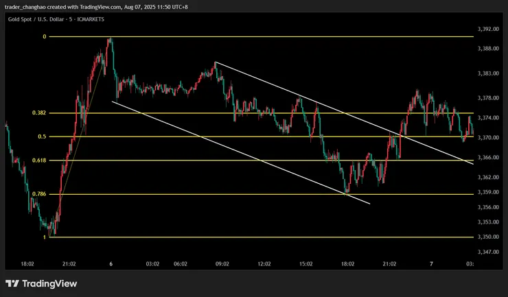Image resolution: width=508 pixels, height=297 pixels.
Task: Click the TradingView logo at the bottom
Action: coord(41,284)
